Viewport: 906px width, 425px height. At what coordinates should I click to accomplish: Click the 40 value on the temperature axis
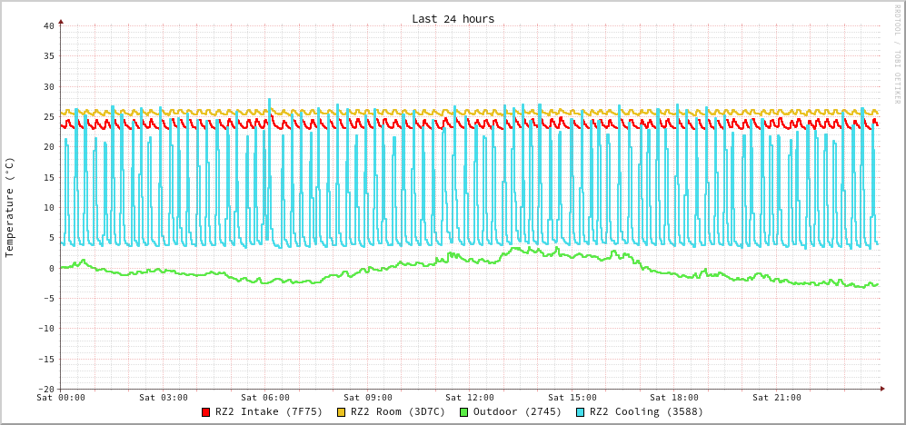(48, 26)
